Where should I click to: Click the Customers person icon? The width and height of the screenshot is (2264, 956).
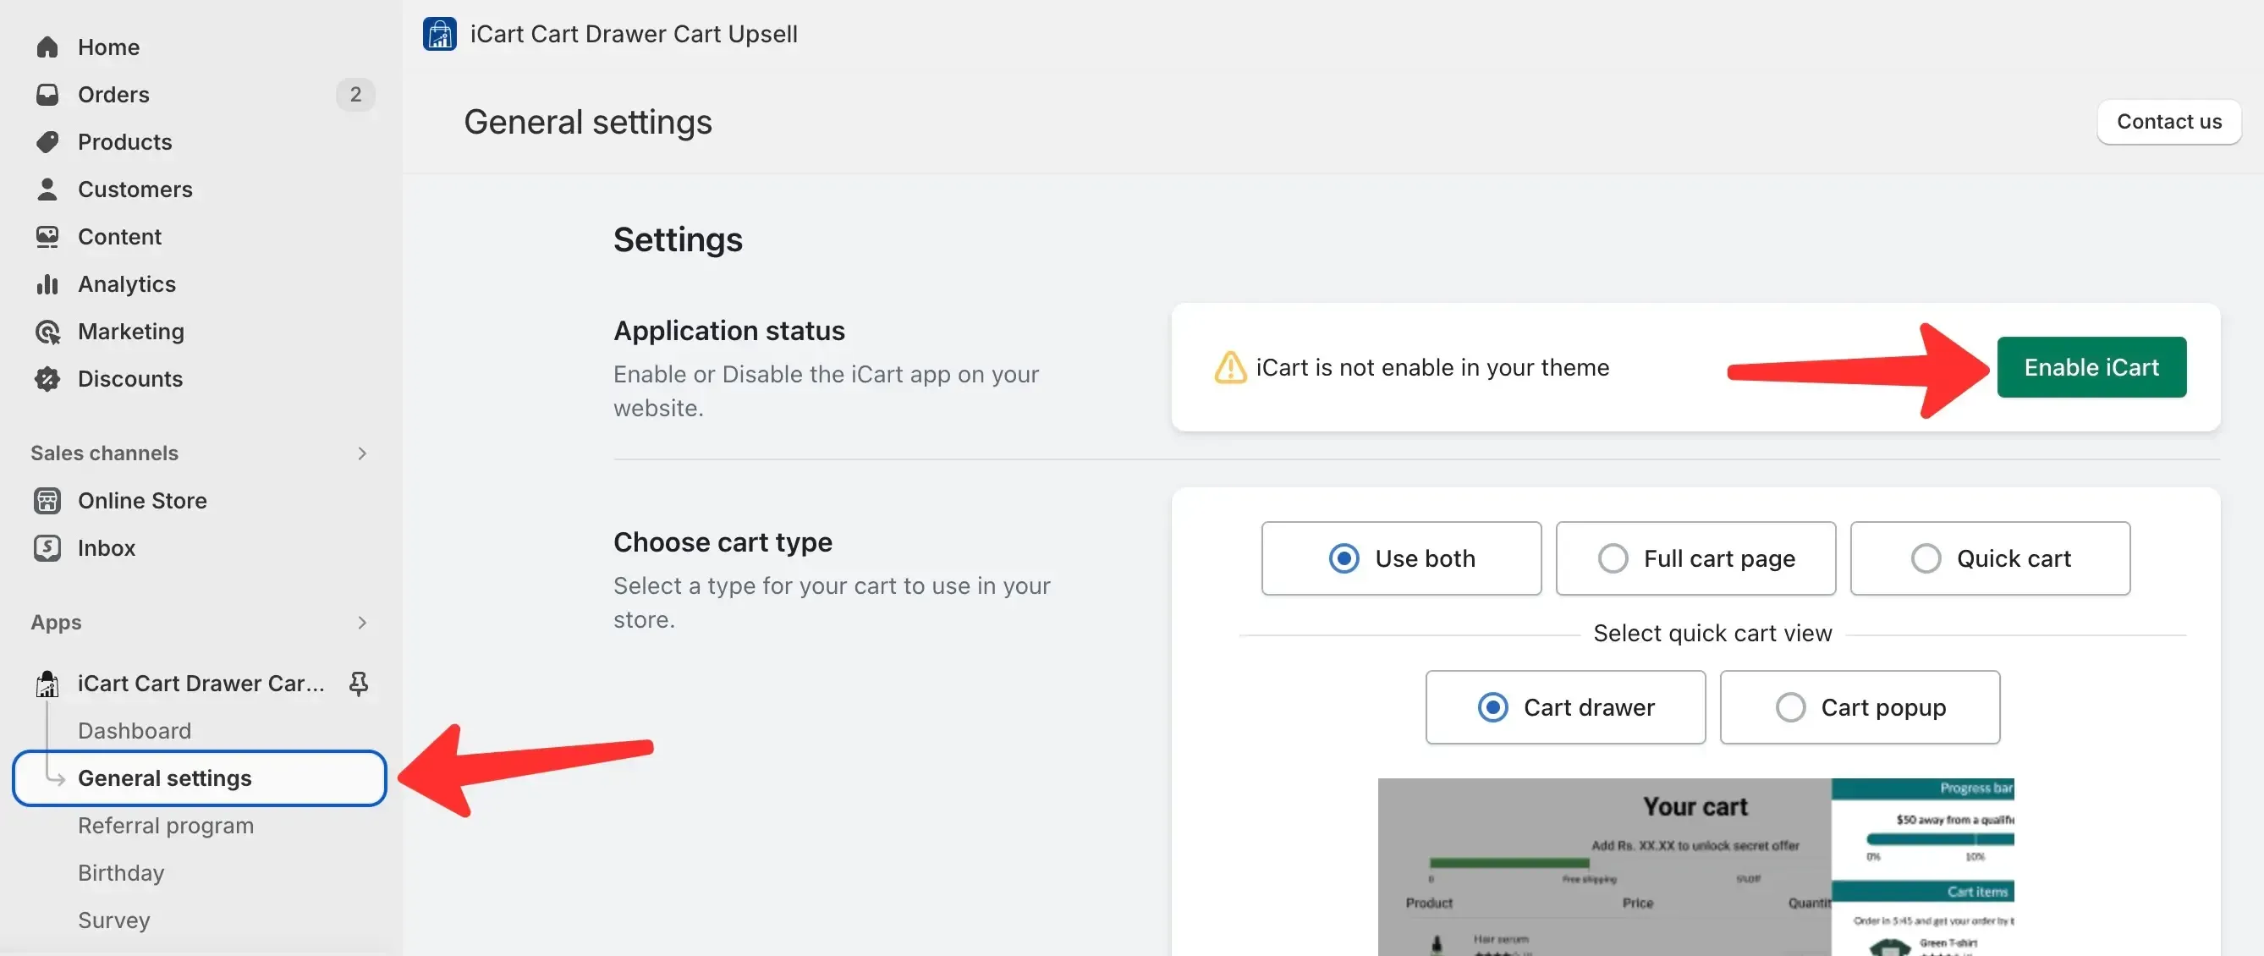[x=47, y=189]
